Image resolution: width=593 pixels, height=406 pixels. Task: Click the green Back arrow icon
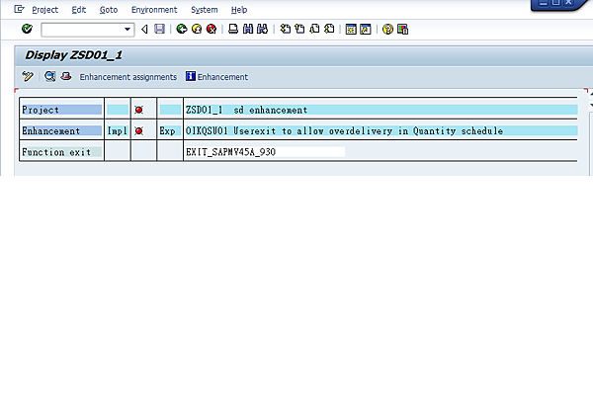[182, 29]
